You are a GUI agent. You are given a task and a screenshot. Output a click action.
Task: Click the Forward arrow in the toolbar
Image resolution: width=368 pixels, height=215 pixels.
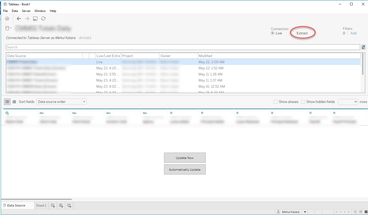click(x=27, y=19)
